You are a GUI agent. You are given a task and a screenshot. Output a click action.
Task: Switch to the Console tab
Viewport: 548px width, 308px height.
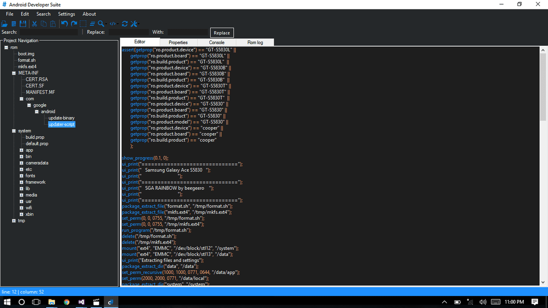217,42
